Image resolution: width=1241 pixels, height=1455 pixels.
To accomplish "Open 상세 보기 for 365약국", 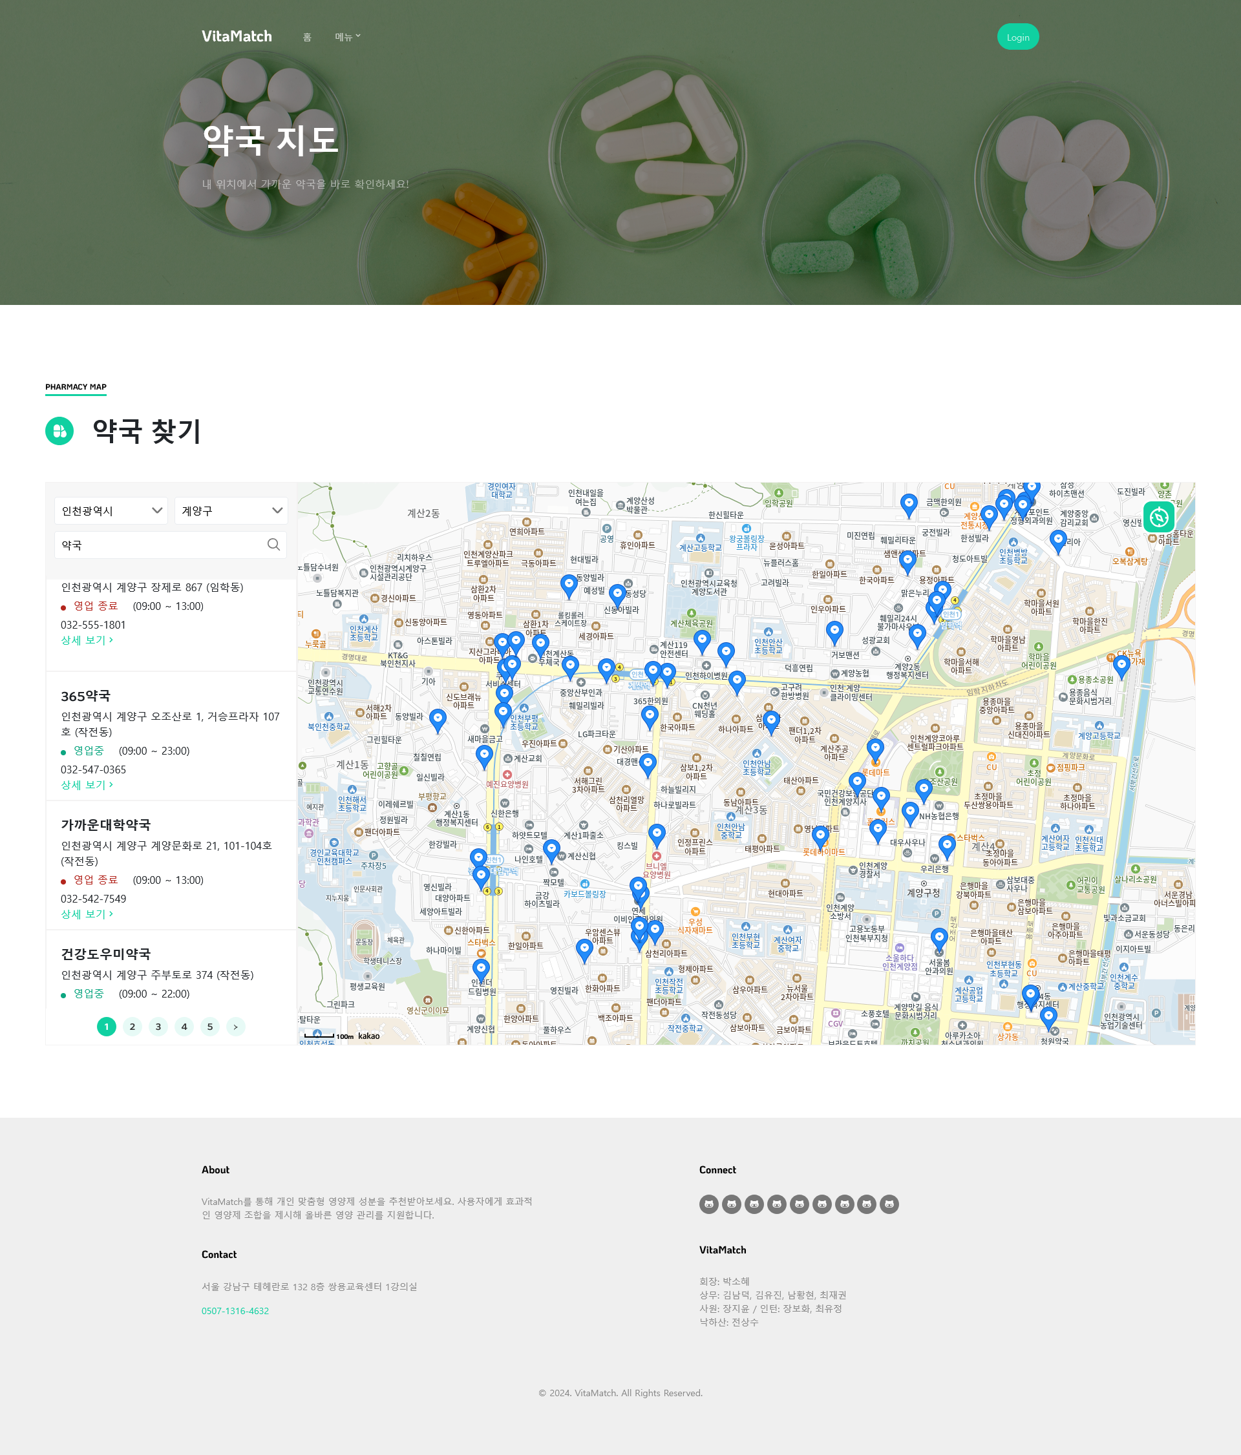I will pyautogui.click(x=87, y=785).
